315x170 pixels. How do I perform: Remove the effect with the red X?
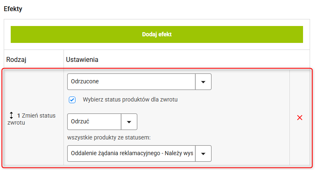point(299,118)
